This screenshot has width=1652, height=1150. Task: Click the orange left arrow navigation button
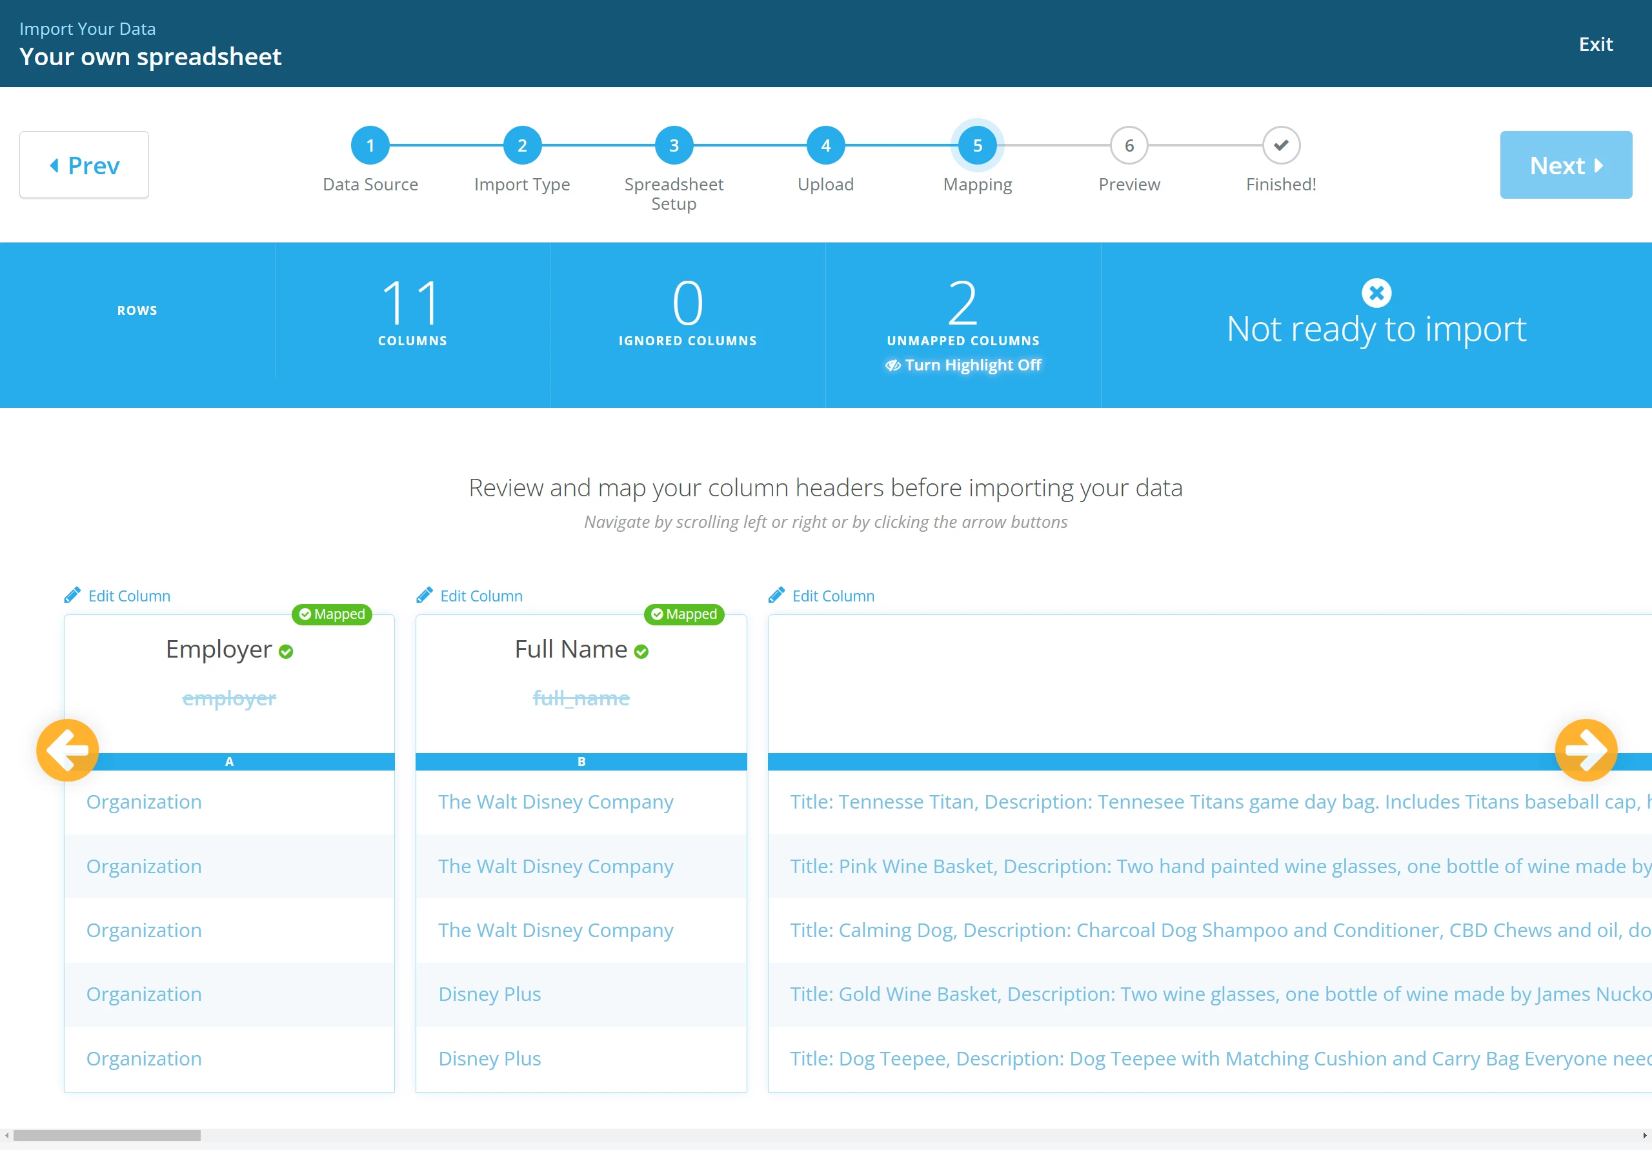pyautogui.click(x=68, y=750)
